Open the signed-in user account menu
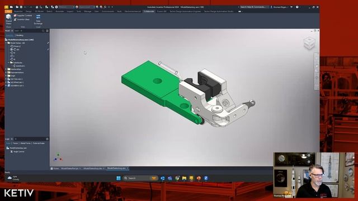This screenshot has width=358, height=201. (x=280, y=7)
